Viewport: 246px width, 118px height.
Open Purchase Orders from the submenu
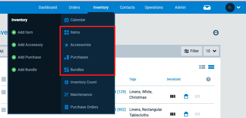point(84,107)
